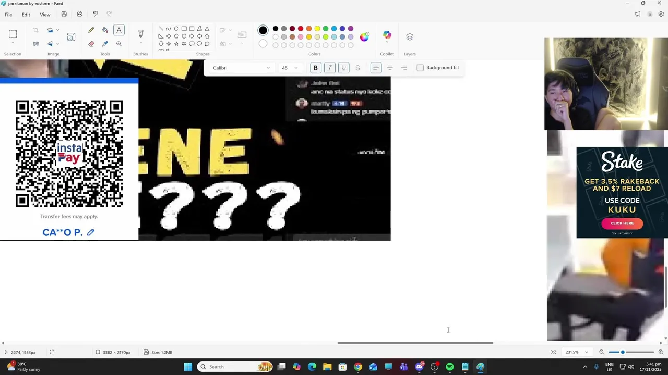Viewport: 668px width, 375px height.
Task: Select the Oval shape
Action: click(x=176, y=29)
